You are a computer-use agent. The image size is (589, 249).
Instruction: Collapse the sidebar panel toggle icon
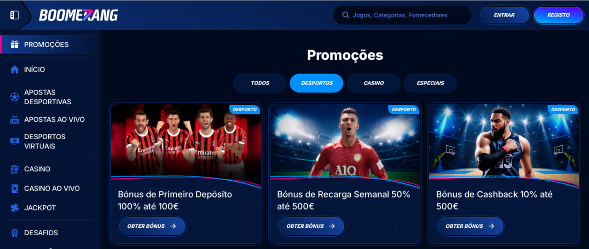(x=15, y=15)
